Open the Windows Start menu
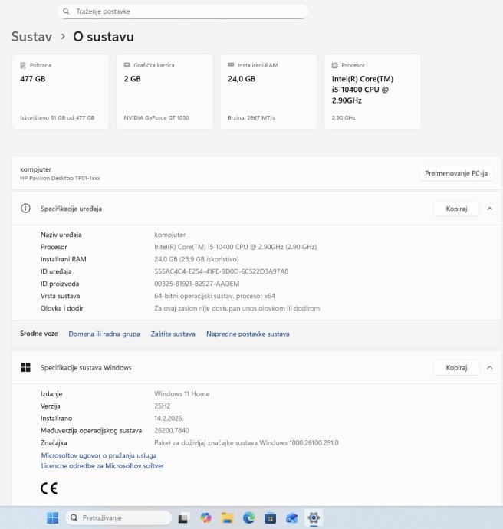Screen dimensions: 503x529 pos(52,518)
